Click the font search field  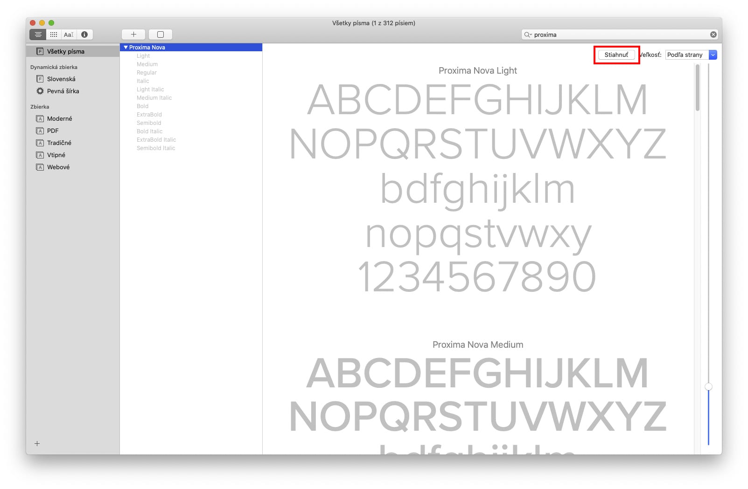pos(620,34)
